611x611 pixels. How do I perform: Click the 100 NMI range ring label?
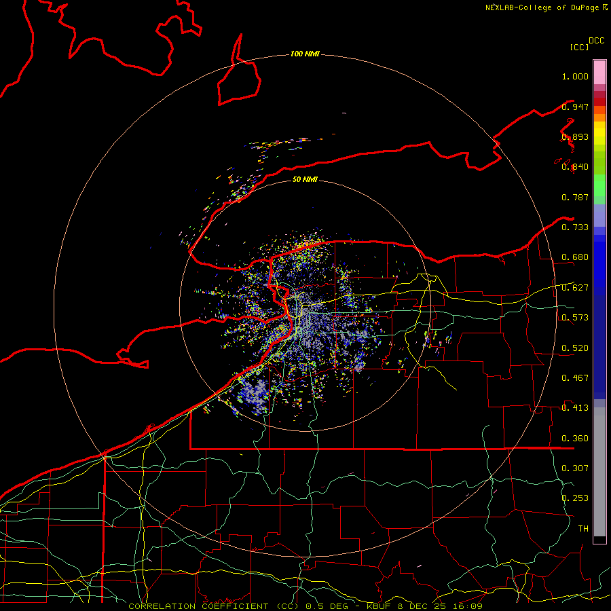[305, 54]
